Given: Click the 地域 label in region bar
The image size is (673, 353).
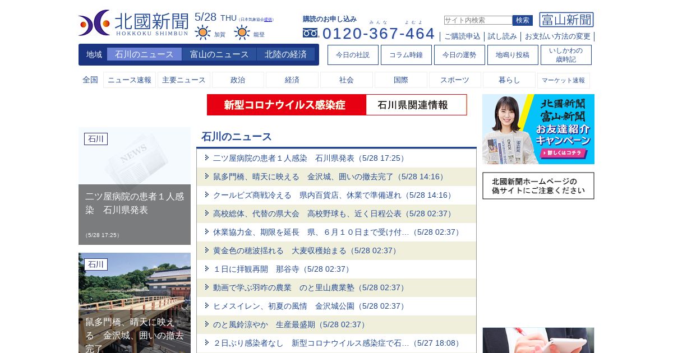Looking at the screenshot, I should pyautogui.click(x=94, y=55).
